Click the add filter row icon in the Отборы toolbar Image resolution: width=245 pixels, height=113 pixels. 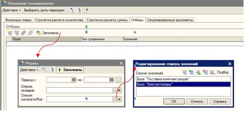click(x=10, y=33)
